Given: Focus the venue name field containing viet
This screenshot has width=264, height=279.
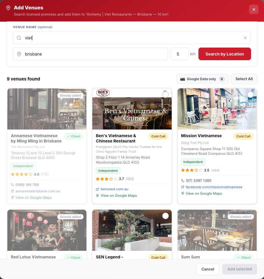Looking at the screenshot, I should pos(132,38).
